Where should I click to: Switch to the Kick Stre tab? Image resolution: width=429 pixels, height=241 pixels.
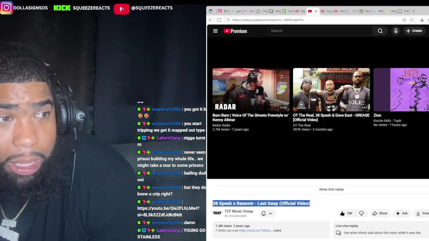288,11
